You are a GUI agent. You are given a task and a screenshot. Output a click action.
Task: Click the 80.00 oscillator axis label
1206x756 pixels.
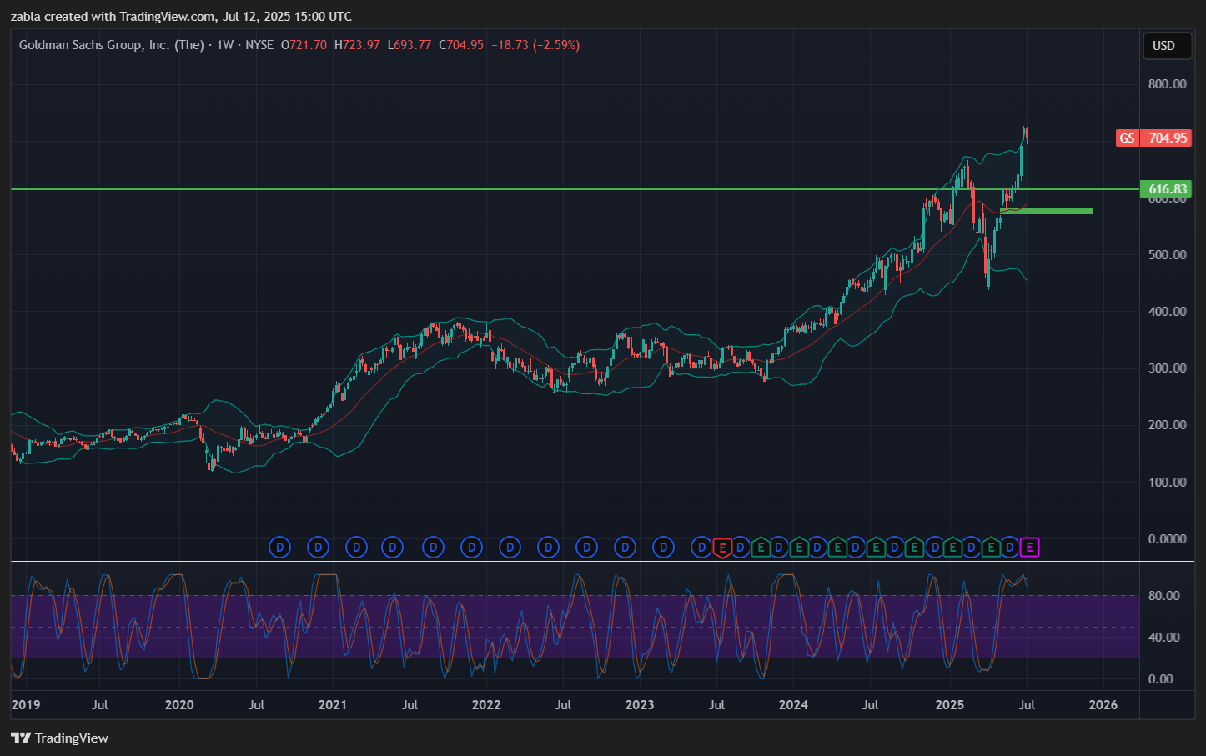coord(1163,596)
